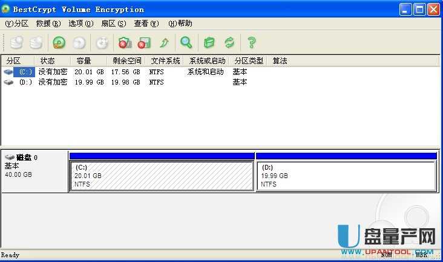Click NTFS file system in C: row
443x262 pixels.
coord(156,72)
